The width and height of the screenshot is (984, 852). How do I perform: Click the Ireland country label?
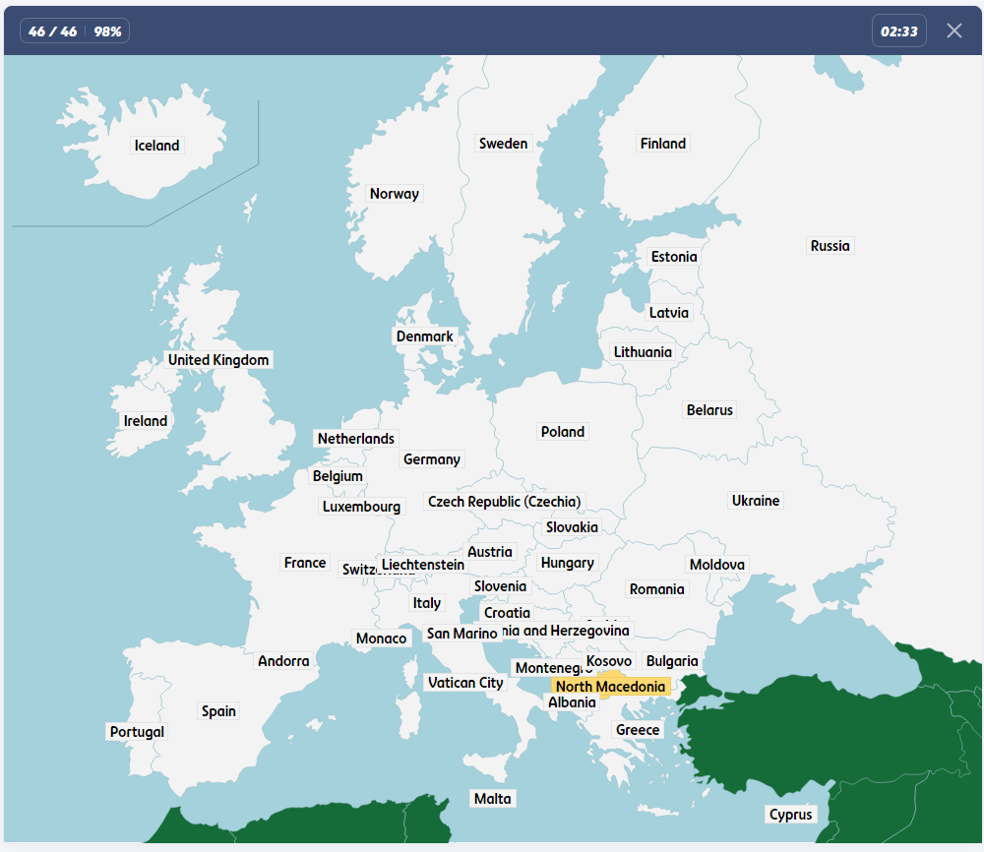coord(146,421)
